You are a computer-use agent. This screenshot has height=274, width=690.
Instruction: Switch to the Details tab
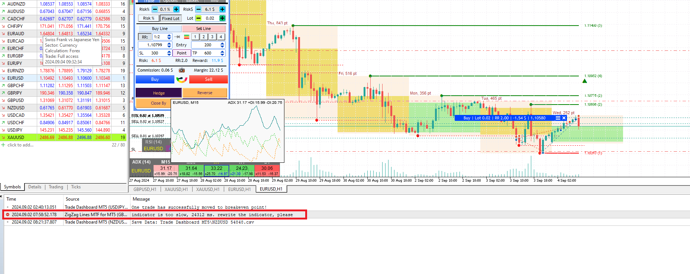coord(35,187)
